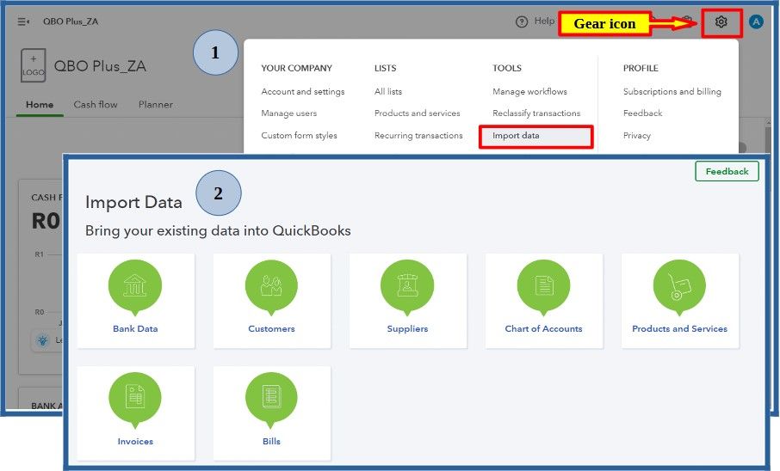The height and width of the screenshot is (471, 780).
Task: Click the Bills green icon
Action: (271, 400)
